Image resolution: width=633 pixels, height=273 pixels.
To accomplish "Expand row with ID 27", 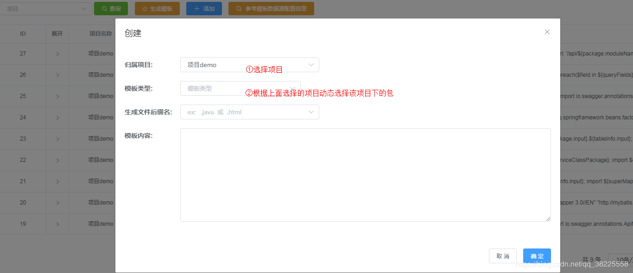I will click(57, 54).
